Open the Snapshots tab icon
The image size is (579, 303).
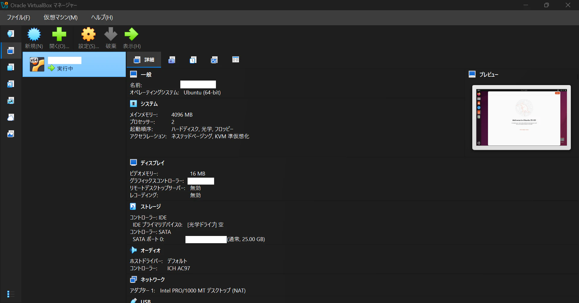tap(172, 60)
